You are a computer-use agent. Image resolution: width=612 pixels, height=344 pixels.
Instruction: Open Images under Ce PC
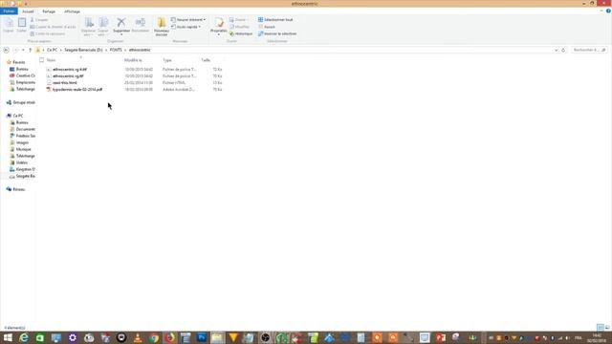22,142
